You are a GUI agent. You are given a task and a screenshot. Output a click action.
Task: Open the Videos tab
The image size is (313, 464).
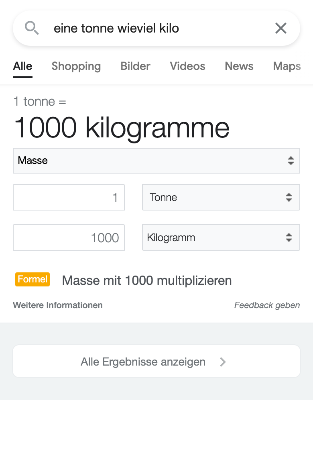pyautogui.click(x=187, y=66)
